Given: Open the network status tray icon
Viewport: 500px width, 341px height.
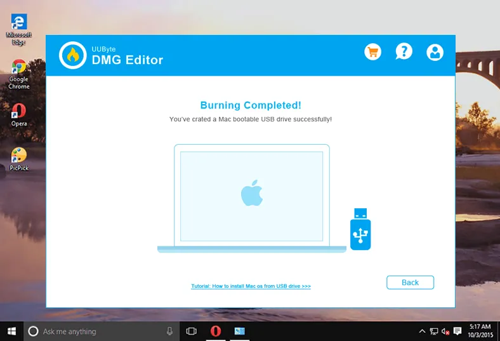Looking at the screenshot, I should point(433,331).
